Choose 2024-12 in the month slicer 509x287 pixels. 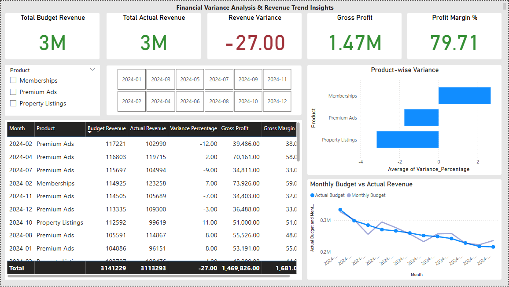277,101
